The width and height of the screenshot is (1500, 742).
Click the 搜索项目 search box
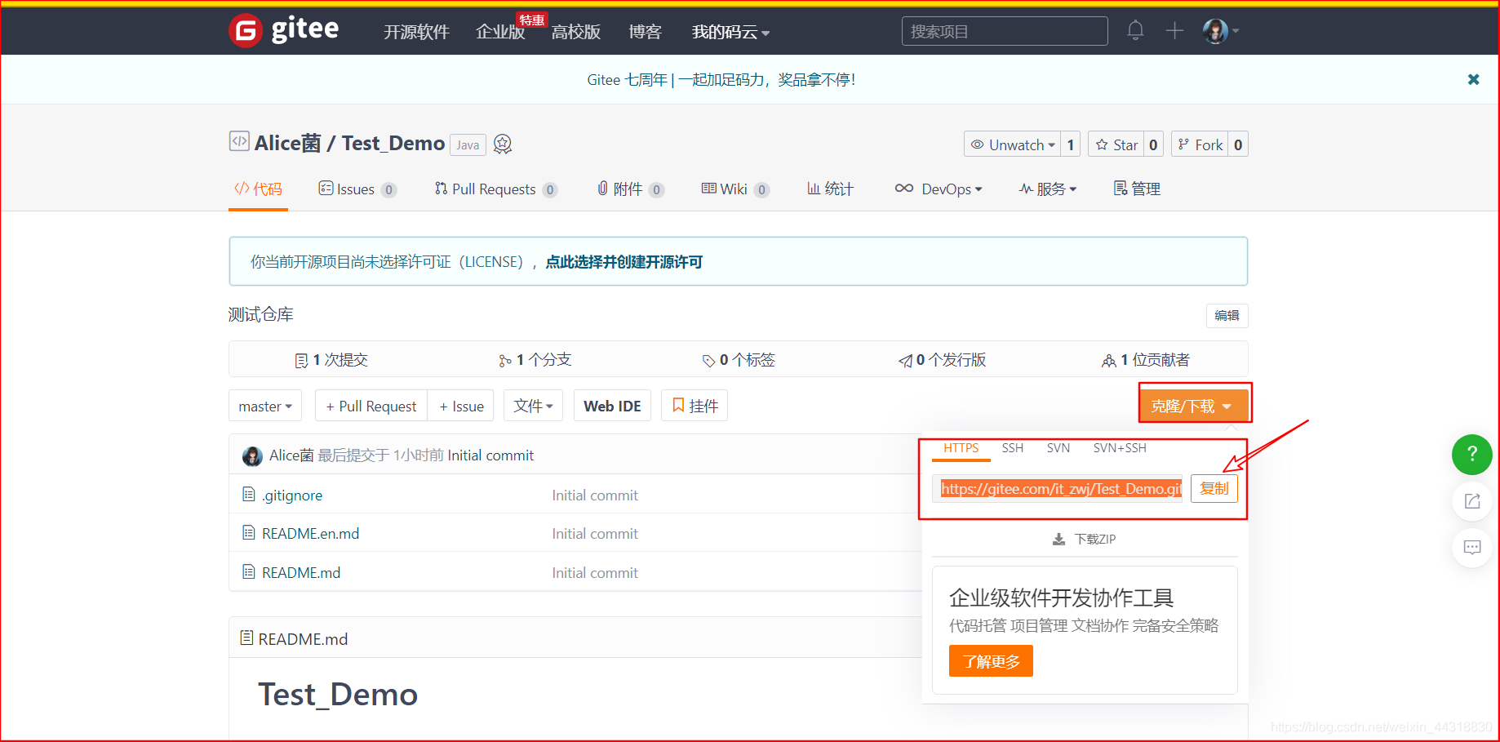coord(1005,31)
